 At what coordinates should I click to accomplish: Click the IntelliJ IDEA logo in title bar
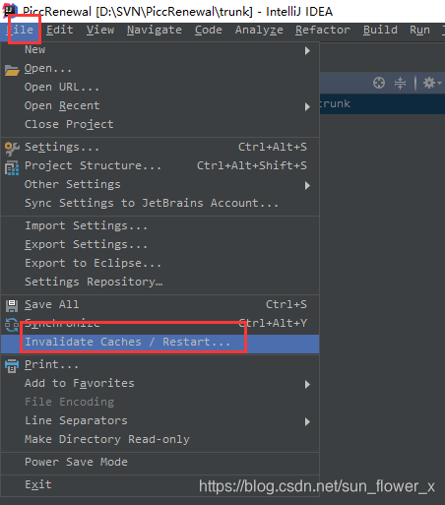10,11
